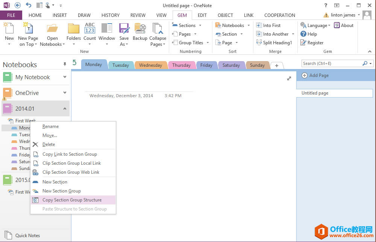This screenshot has height=242, width=376.
Task: Open the Group Titles dropdown
Action: pyautogui.click(x=190, y=43)
